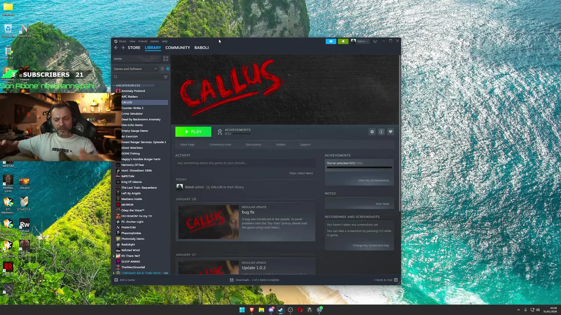Show hidden system tray icons chevron
561x315 pixels.
(x=518, y=310)
